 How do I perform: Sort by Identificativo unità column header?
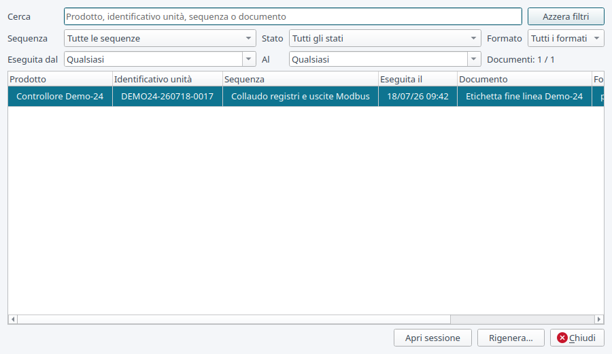point(167,79)
